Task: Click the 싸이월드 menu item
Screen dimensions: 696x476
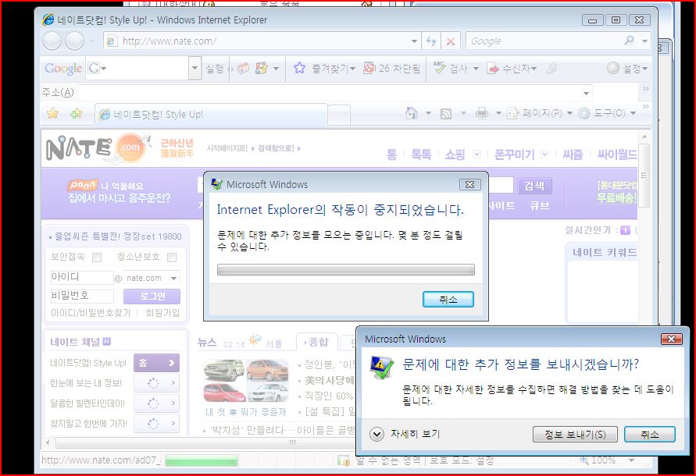Action: 617,155
